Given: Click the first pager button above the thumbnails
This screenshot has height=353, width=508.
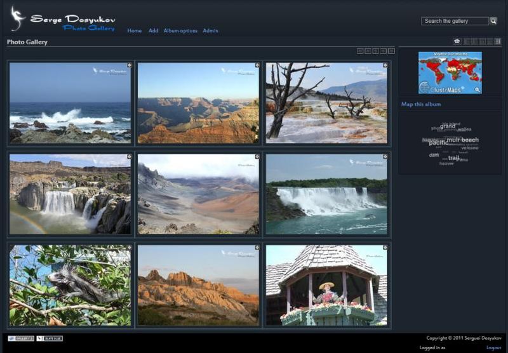Looking at the screenshot, I should 360,51.
